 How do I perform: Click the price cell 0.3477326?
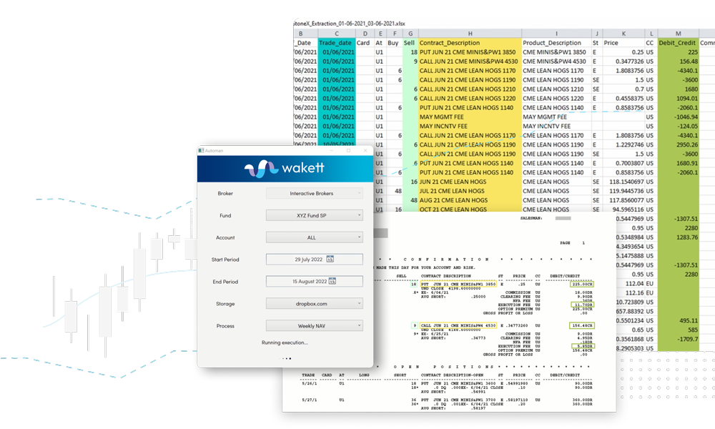tap(623, 61)
